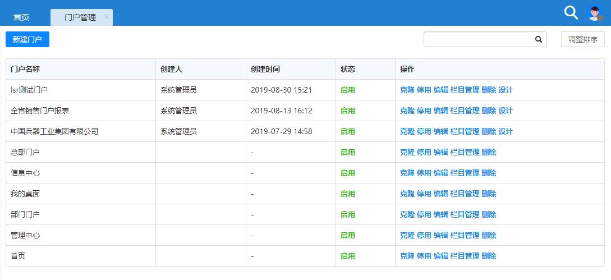Click 编辑 for 管理中心 row
Viewport: 611px width, 280px height.
click(440, 235)
